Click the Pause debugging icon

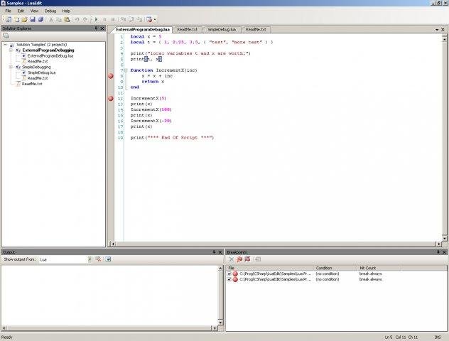coord(104,19)
